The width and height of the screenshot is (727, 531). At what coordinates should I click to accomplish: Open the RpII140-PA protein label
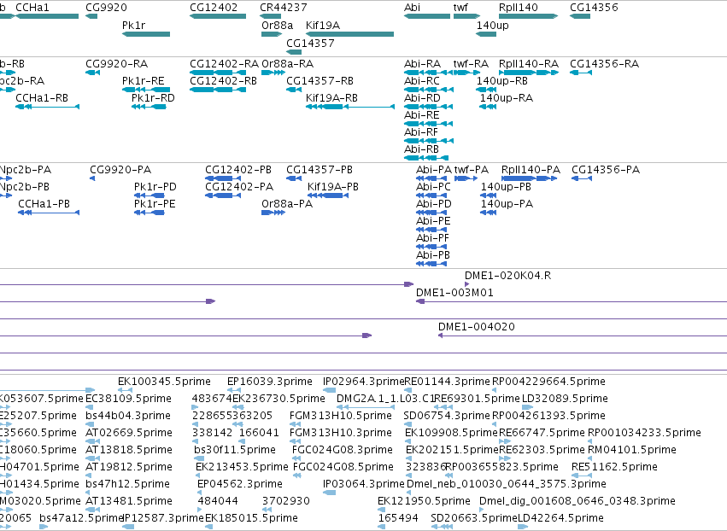coord(531,170)
